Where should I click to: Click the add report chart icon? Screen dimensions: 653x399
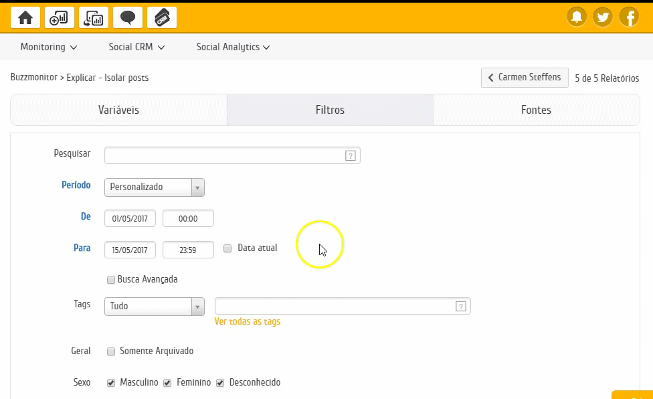pyautogui.click(x=60, y=18)
